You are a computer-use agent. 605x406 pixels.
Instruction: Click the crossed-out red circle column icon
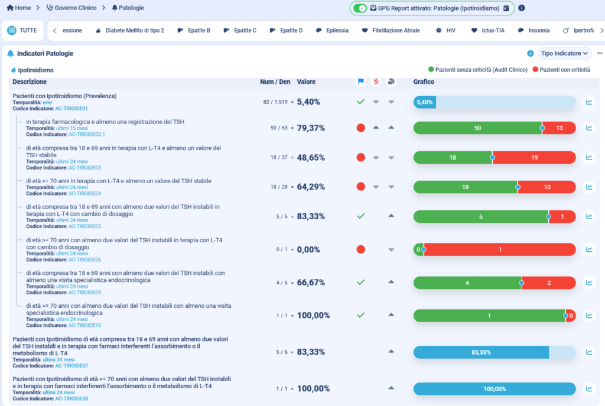click(x=376, y=82)
